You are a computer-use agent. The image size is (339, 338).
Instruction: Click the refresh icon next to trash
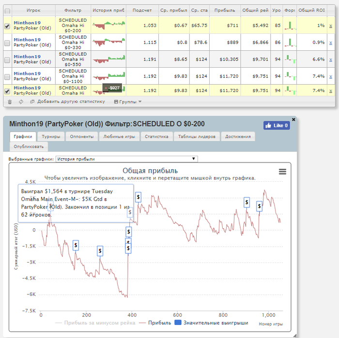21,102
